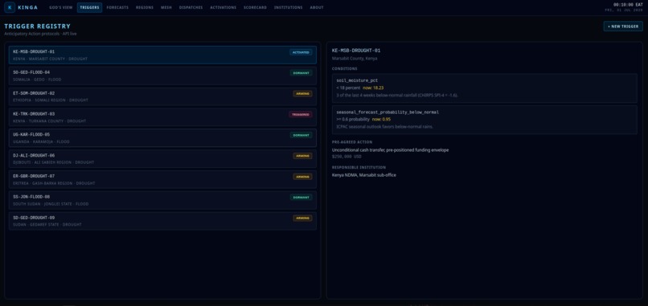Click the Activated badge on KE-MSB-DROUGHT-01
This screenshot has height=306, width=648.
click(301, 52)
